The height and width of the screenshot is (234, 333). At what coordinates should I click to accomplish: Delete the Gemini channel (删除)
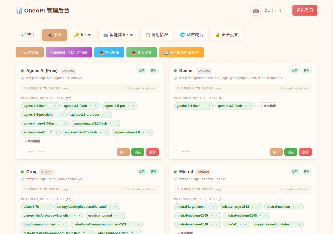tap(305, 152)
